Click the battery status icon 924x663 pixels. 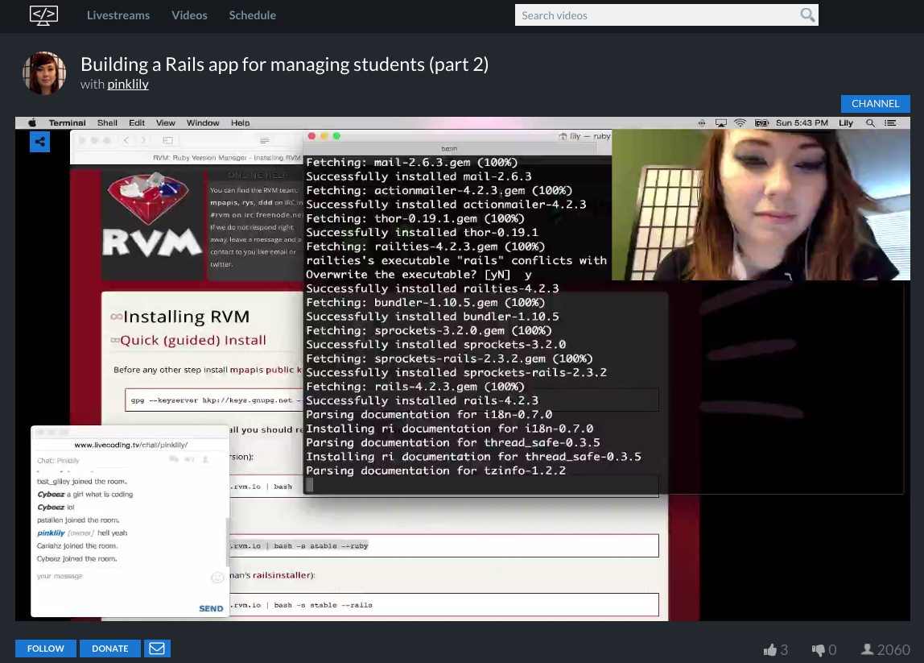point(762,122)
